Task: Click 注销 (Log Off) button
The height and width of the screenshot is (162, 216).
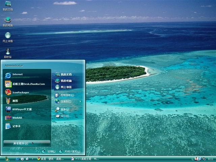Action: [49, 152]
